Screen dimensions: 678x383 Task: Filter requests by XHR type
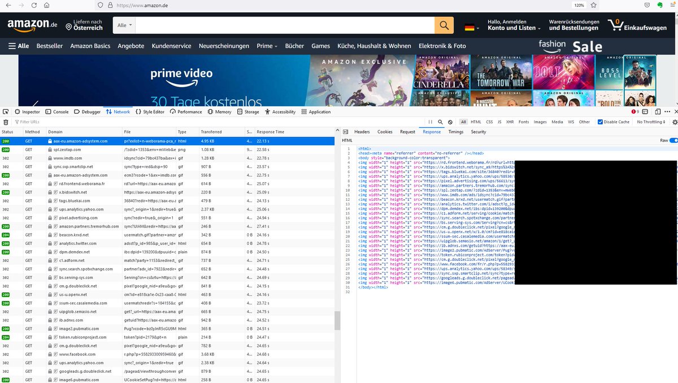click(x=510, y=122)
